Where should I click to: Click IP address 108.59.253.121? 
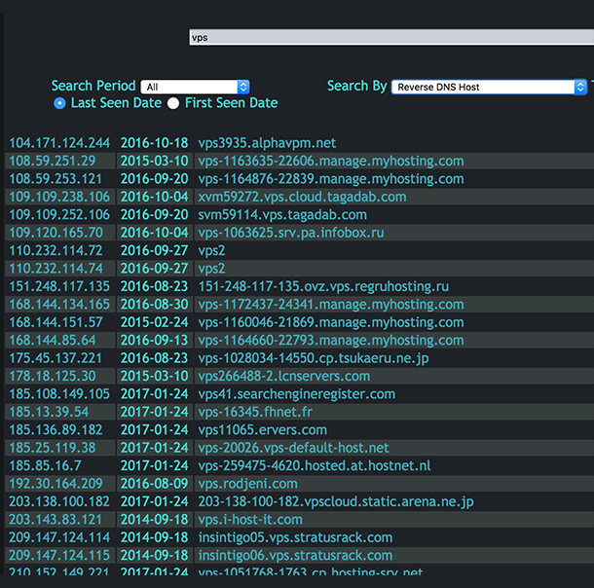tap(56, 179)
